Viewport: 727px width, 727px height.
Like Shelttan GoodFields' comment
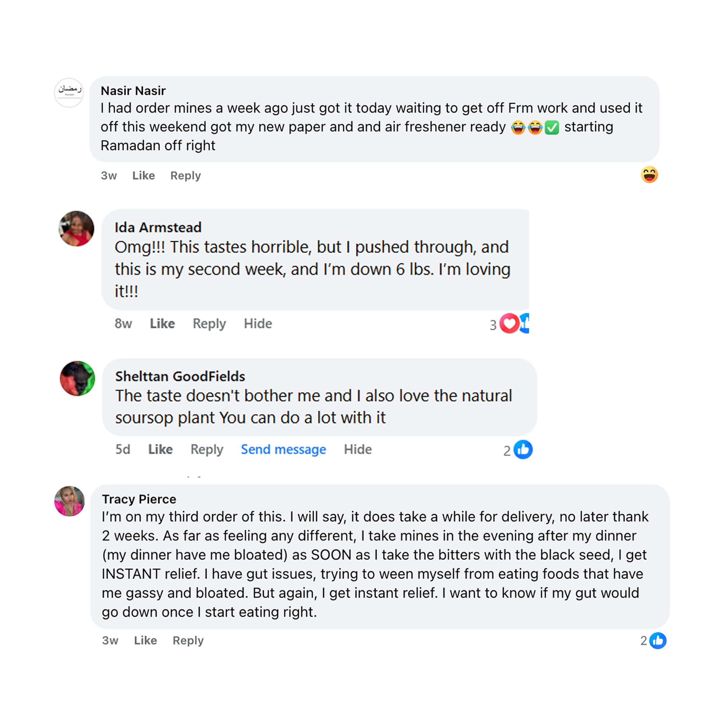[160, 449]
